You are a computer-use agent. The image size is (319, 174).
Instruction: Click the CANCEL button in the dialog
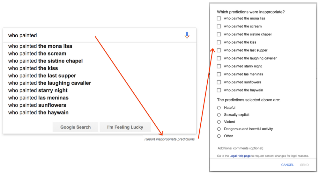[287, 165]
